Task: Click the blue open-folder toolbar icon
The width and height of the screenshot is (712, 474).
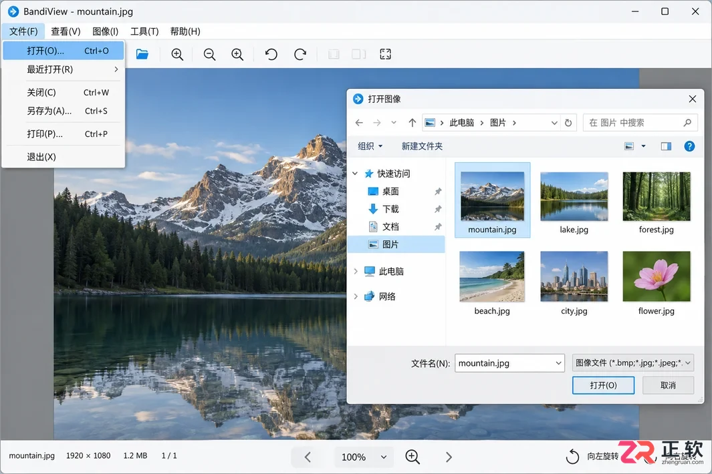Action: (x=142, y=55)
